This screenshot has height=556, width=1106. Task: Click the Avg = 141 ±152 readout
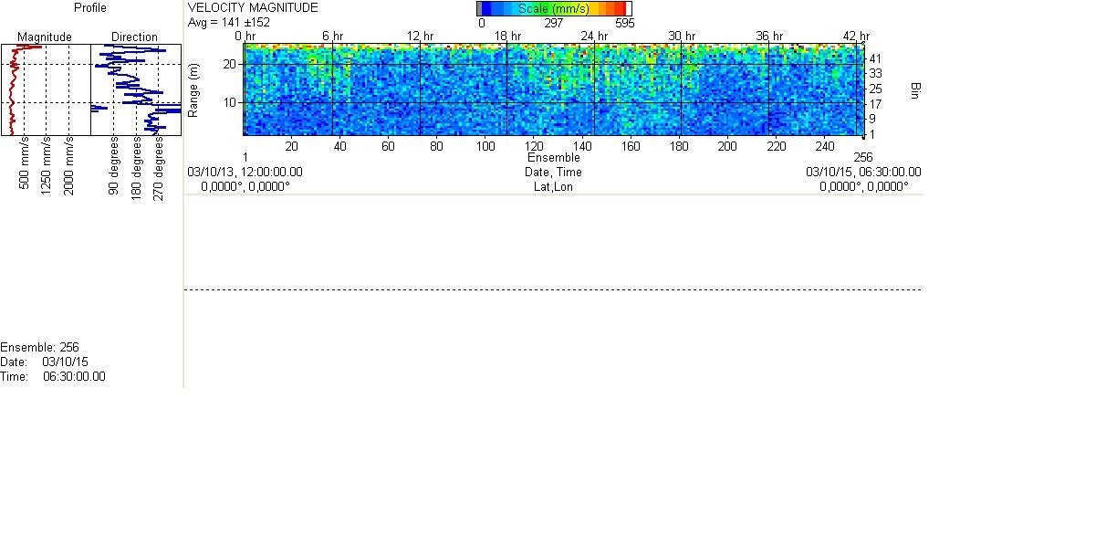point(229,22)
